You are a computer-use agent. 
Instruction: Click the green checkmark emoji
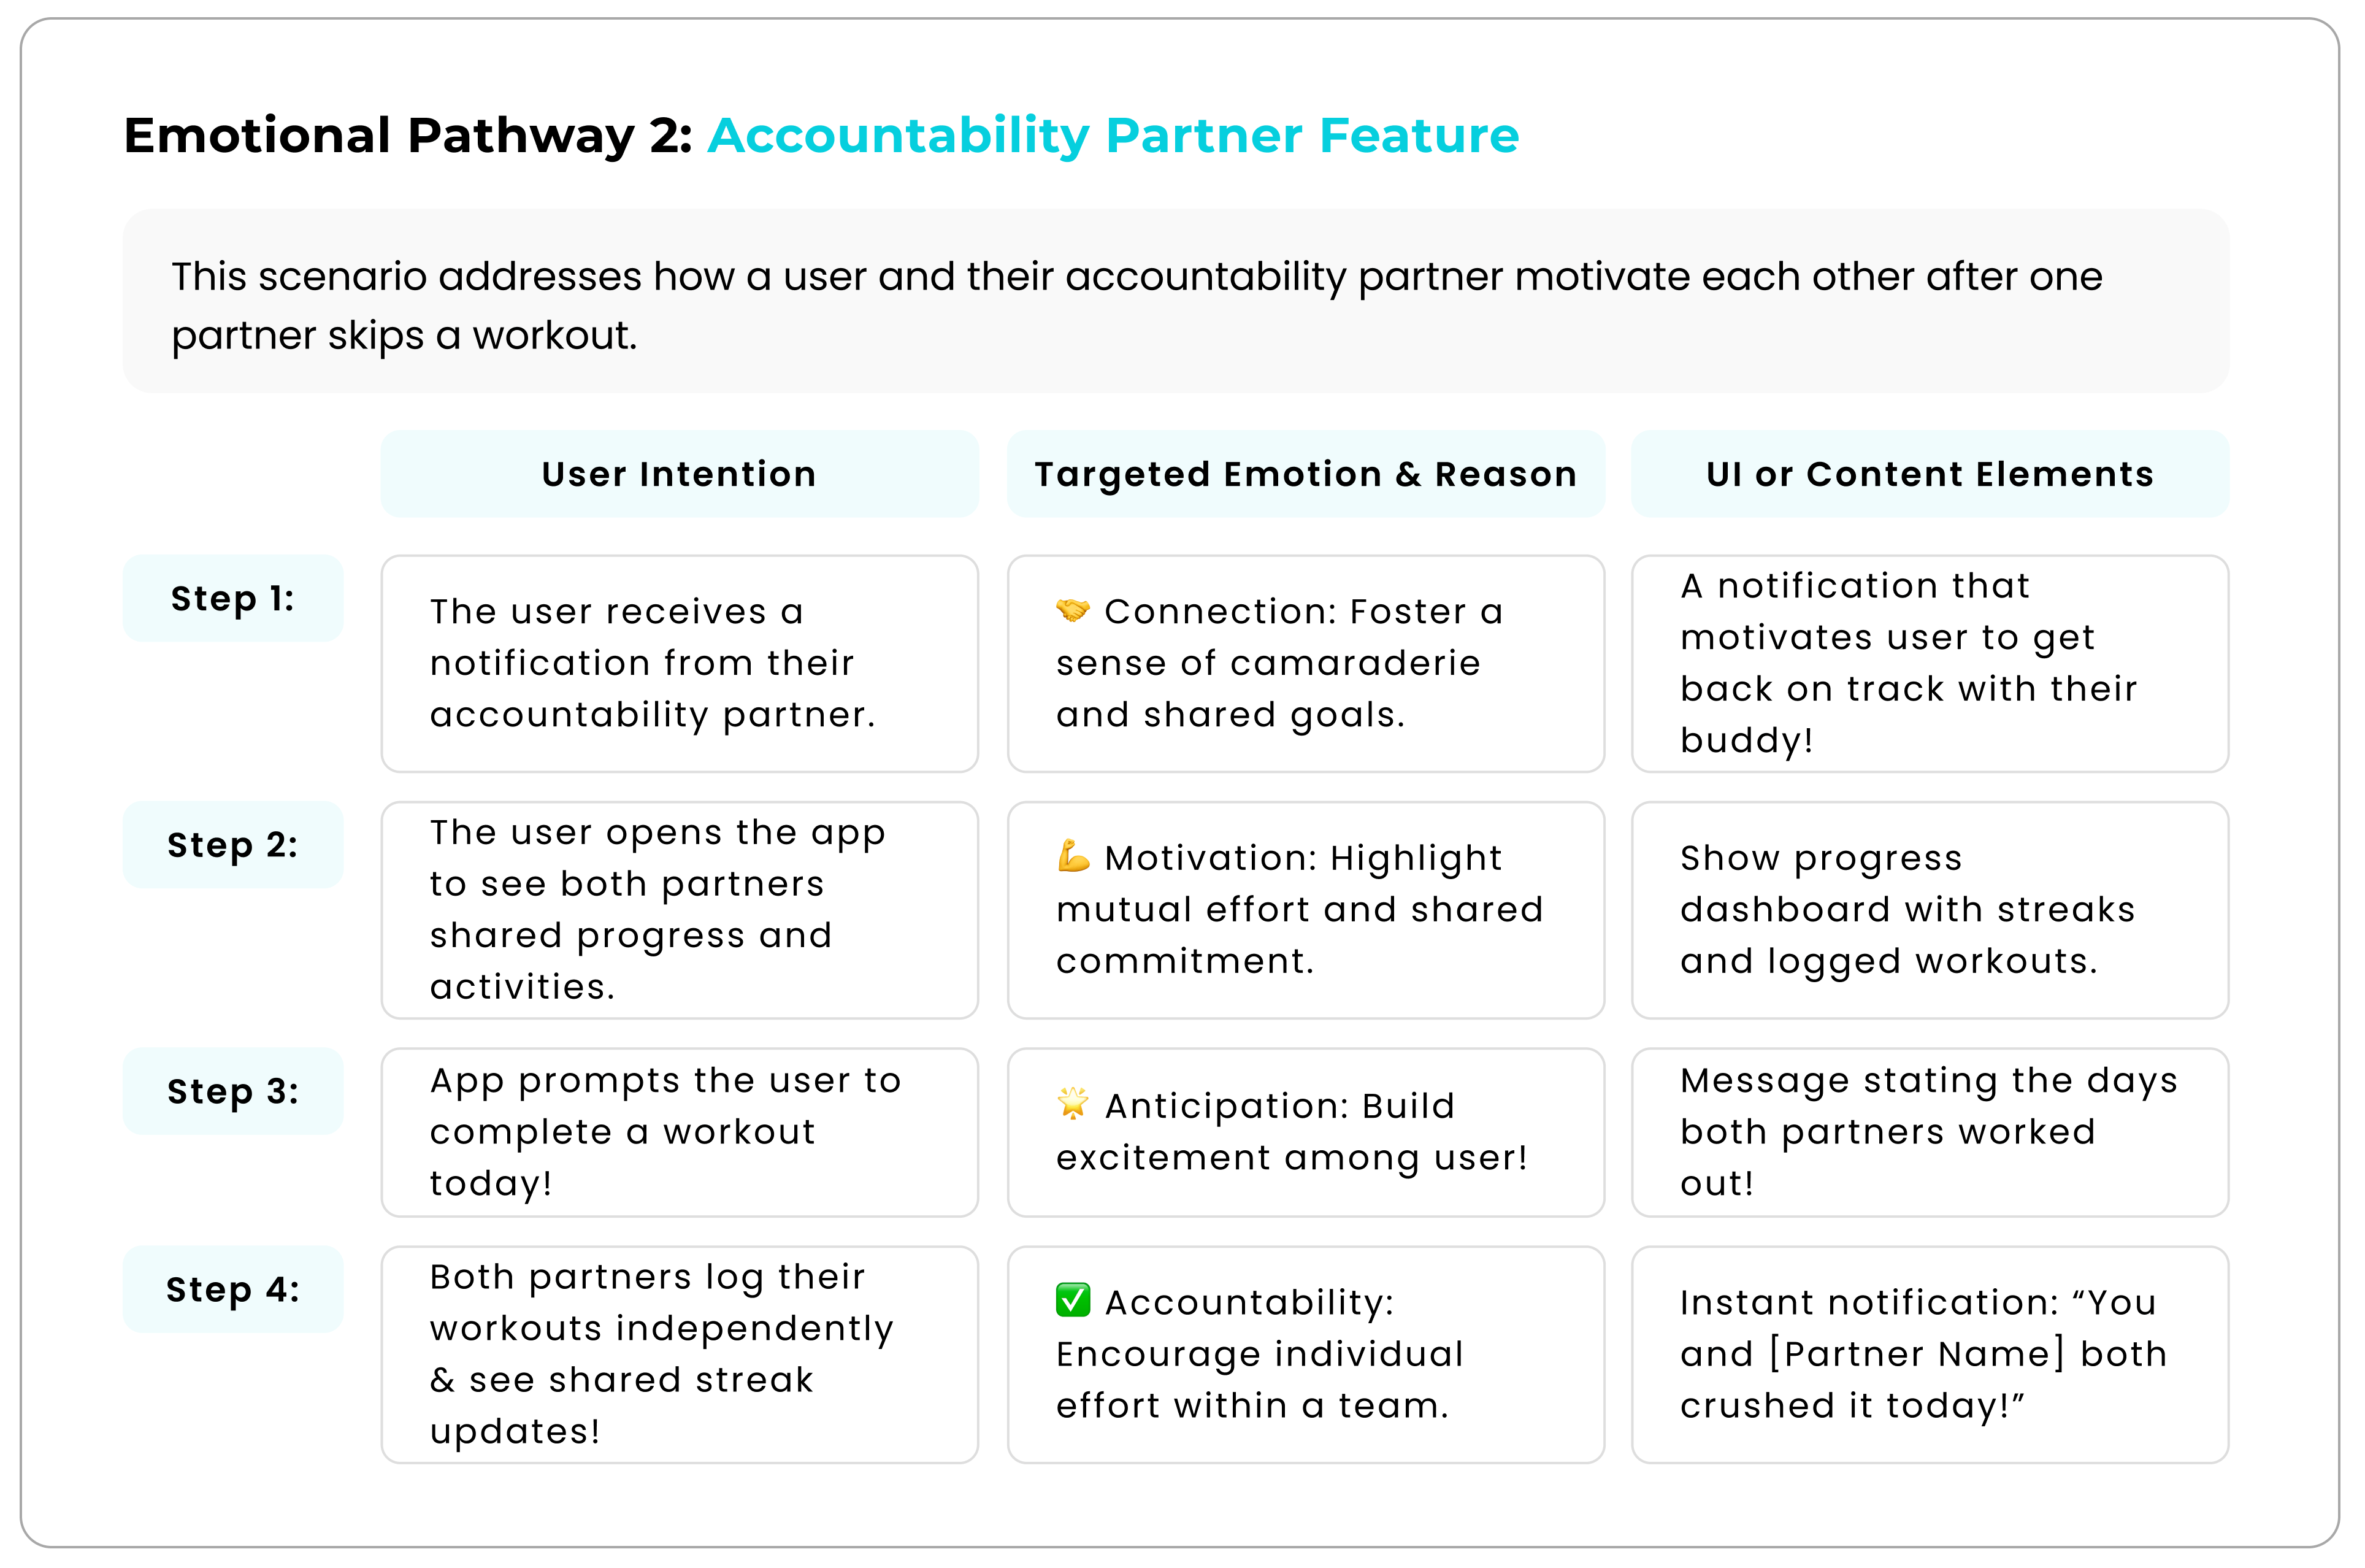(1073, 1300)
